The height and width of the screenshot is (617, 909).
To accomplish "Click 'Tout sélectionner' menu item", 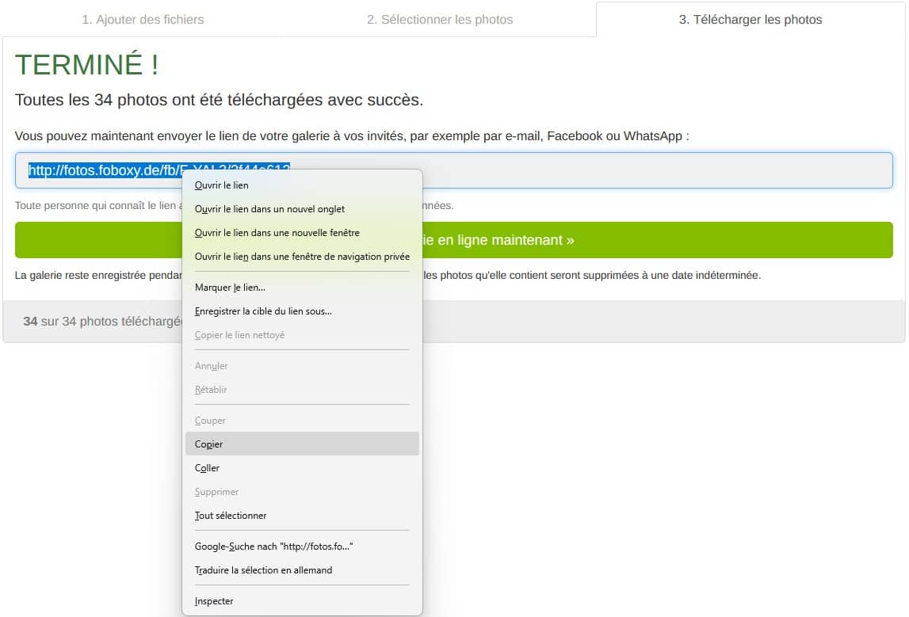I will (231, 516).
